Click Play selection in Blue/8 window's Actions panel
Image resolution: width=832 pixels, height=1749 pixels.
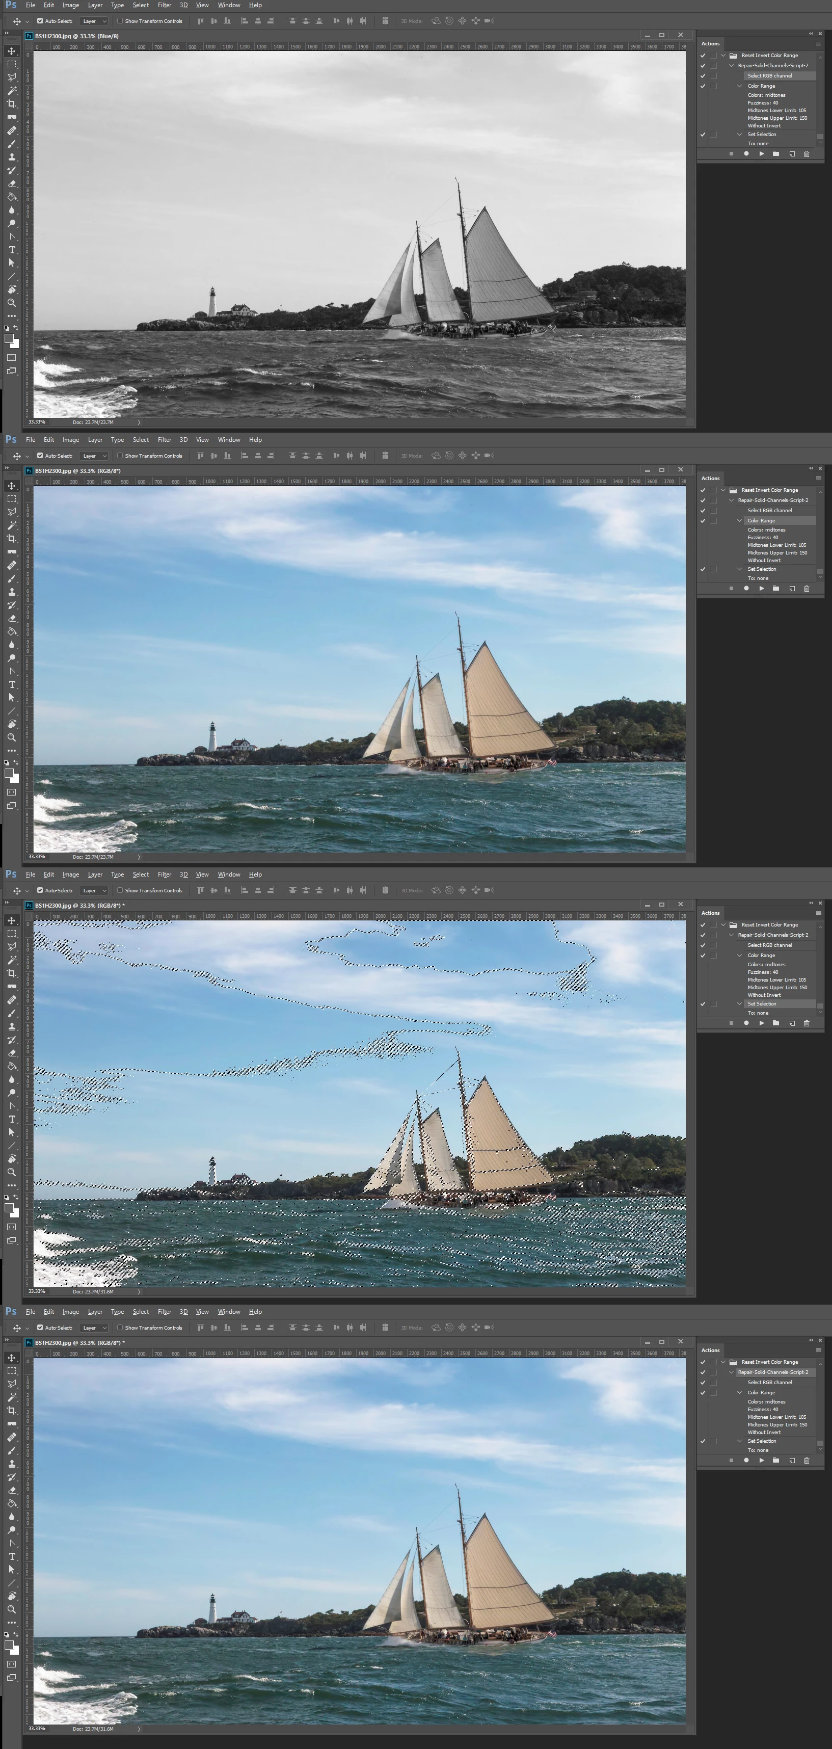[x=761, y=153]
